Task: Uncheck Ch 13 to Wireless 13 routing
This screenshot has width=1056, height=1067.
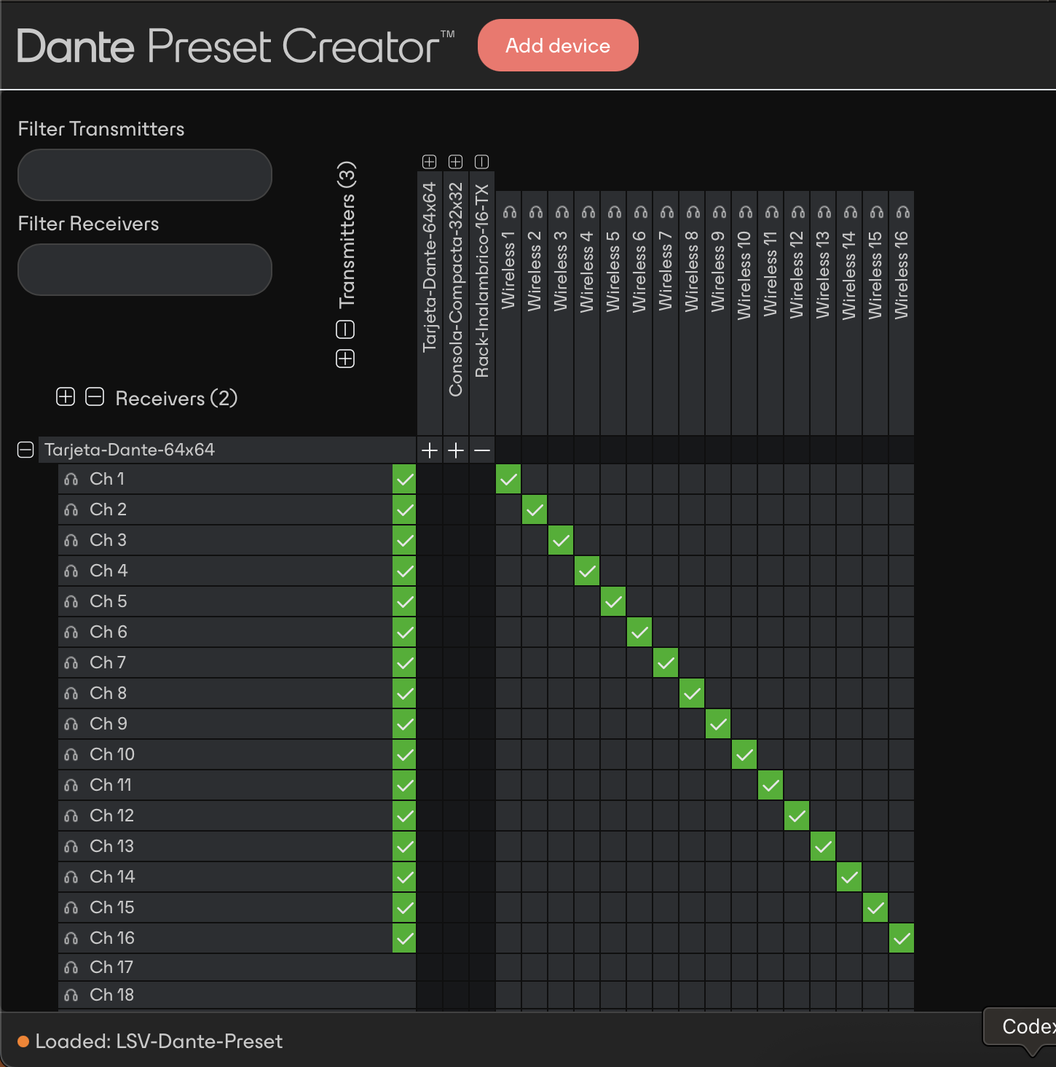Action: tap(823, 846)
